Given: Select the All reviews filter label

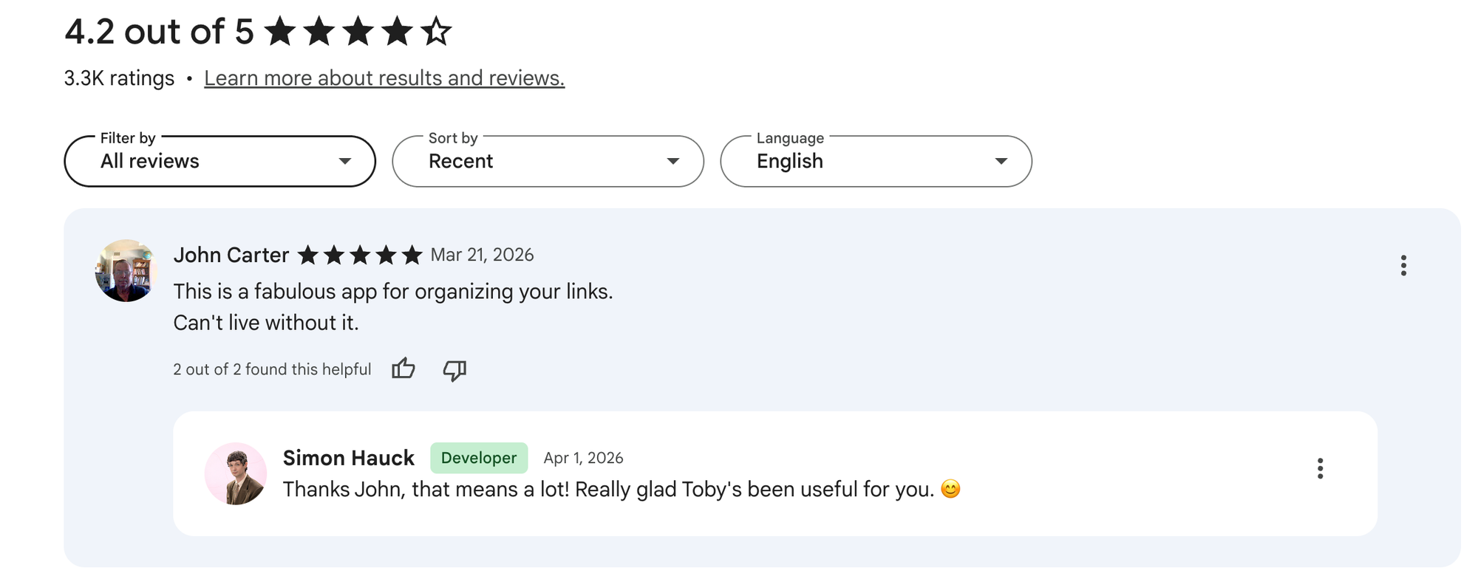Looking at the screenshot, I should [x=151, y=161].
